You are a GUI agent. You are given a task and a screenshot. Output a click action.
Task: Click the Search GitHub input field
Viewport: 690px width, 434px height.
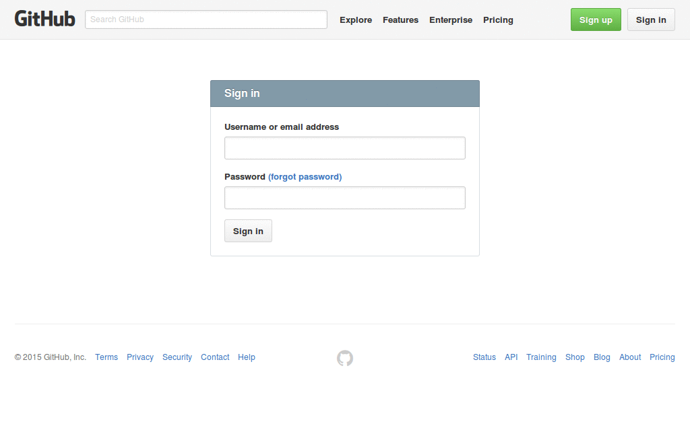pyautogui.click(x=206, y=20)
